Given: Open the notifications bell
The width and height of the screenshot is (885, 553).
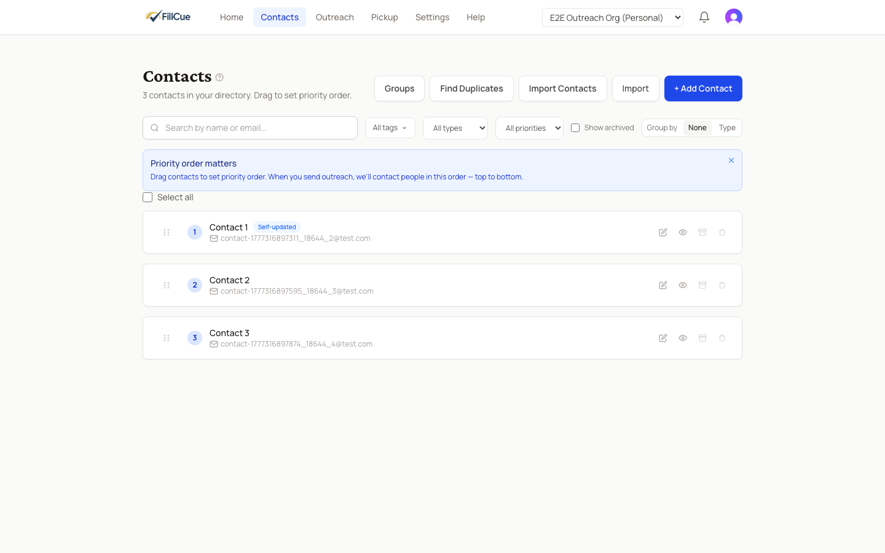Looking at the screenshot, I should [704, 17].
